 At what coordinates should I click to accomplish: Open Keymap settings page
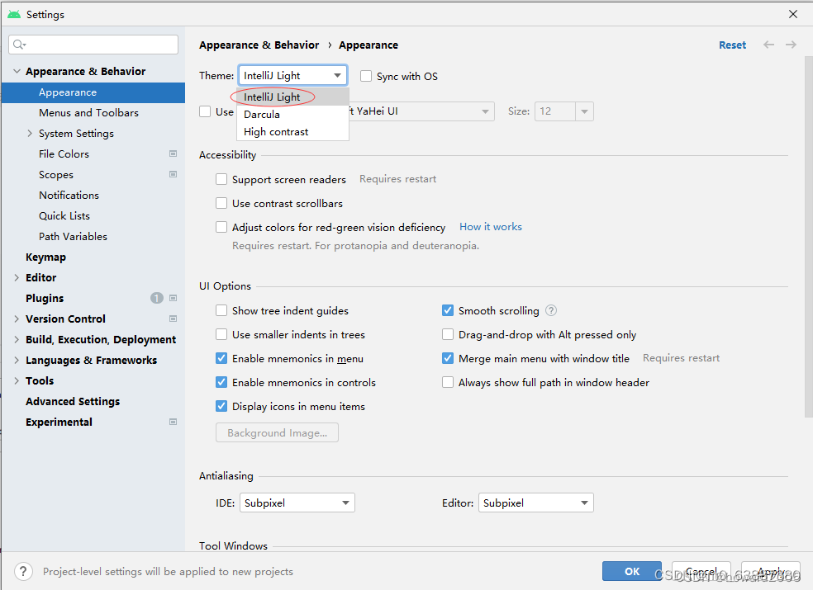(45, 257)
